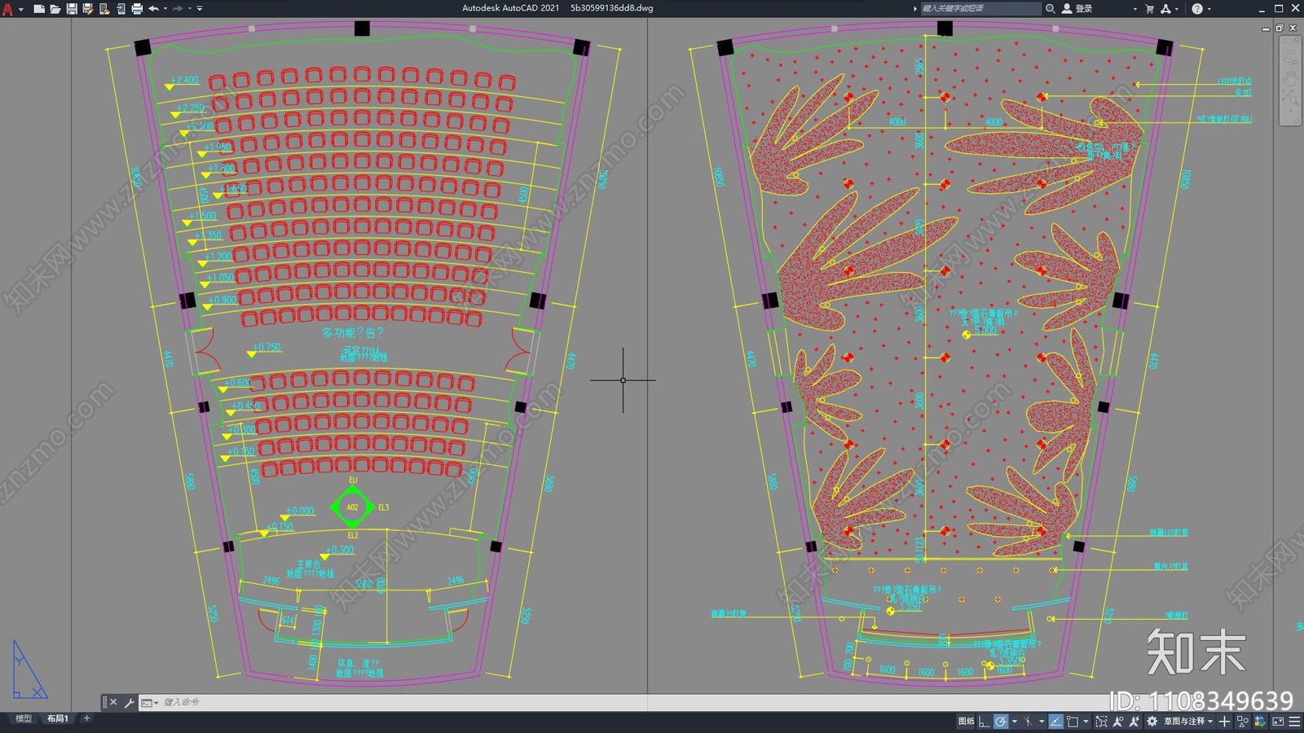Click the search magnifier icon

pos(1051,8)
